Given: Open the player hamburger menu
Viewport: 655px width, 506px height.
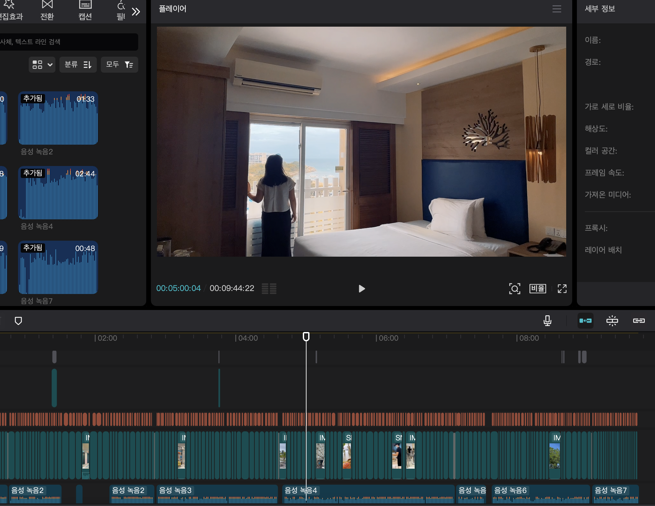Looking at the screenshot, I should pos(557,9).
